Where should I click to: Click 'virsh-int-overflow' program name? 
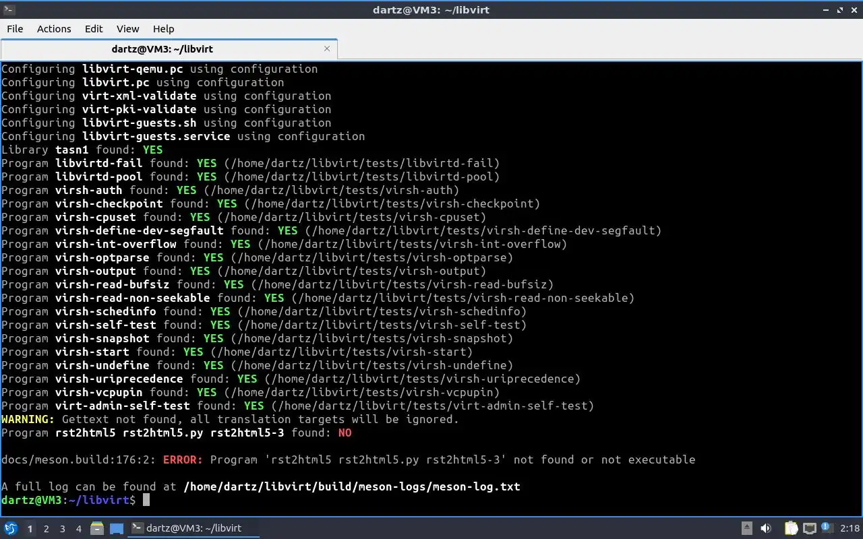[115, 244]
